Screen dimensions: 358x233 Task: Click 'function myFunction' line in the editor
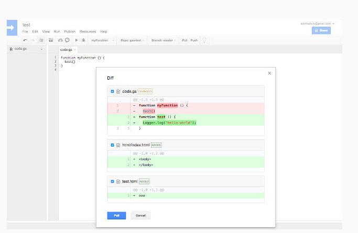pos(83,58)
